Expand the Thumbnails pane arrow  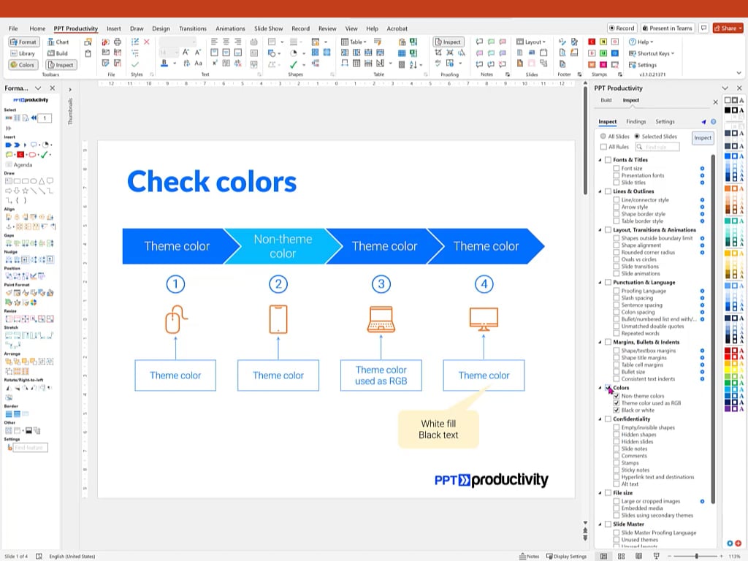pyautogui.click(x=69, y=89)
